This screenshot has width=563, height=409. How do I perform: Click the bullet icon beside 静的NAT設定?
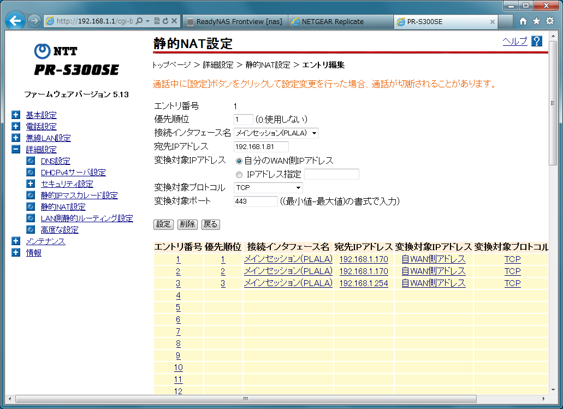click(x=31, y=207)
